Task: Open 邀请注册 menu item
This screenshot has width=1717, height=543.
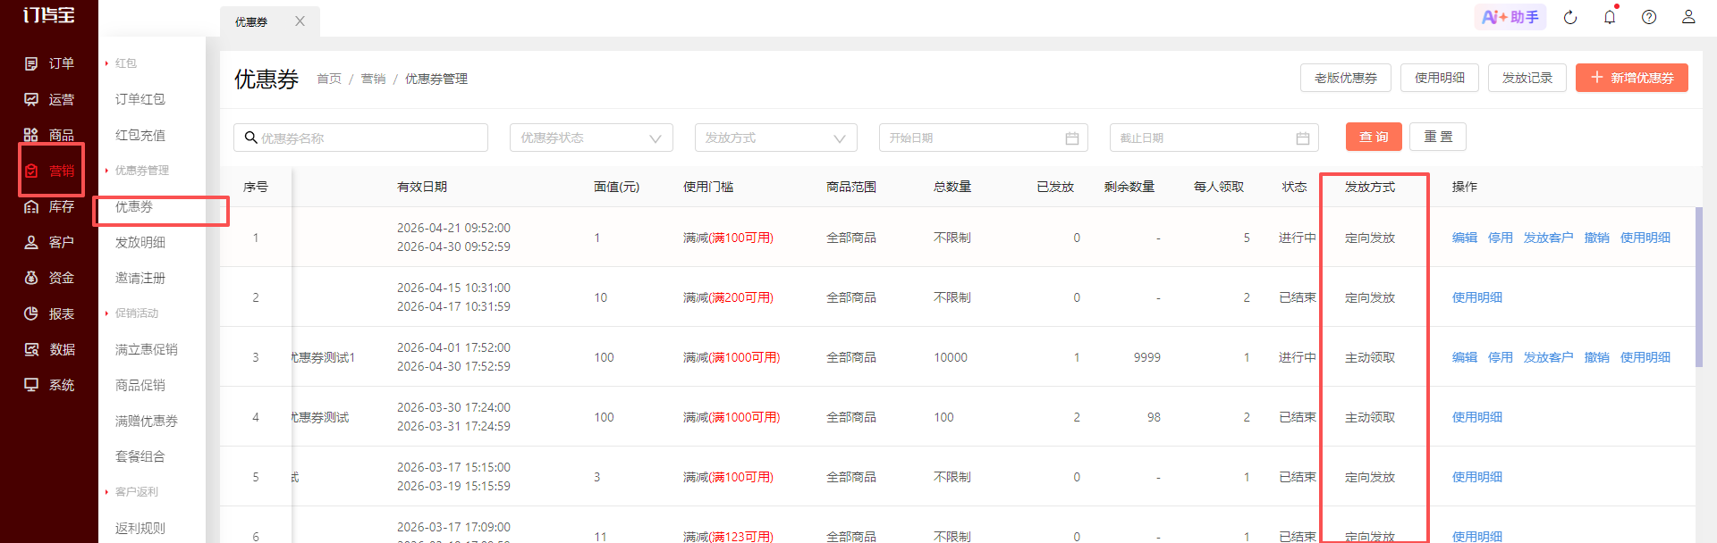Action: [140, 278]
